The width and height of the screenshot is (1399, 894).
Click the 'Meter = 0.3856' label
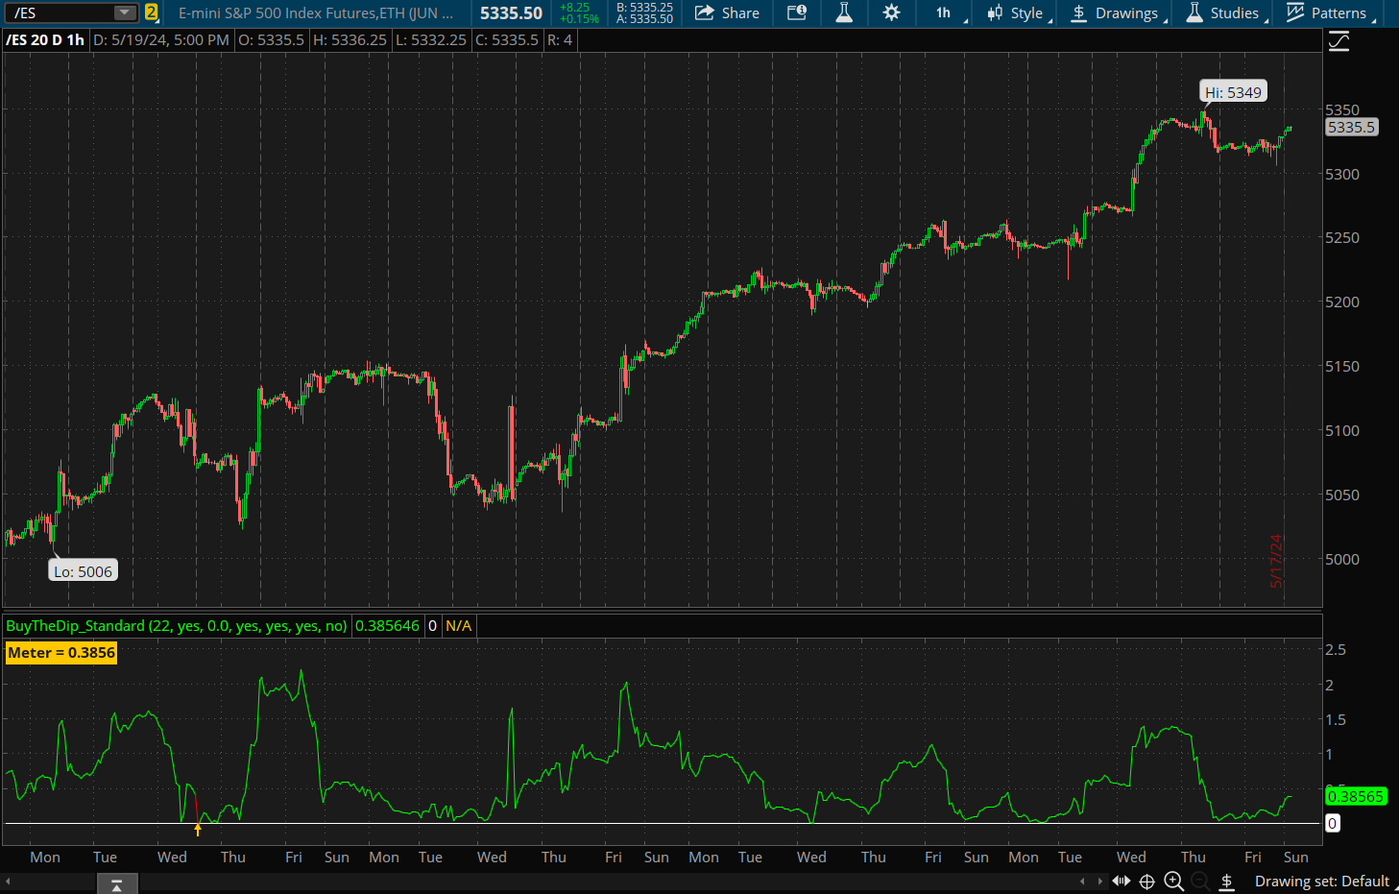[x=61, y=653]
